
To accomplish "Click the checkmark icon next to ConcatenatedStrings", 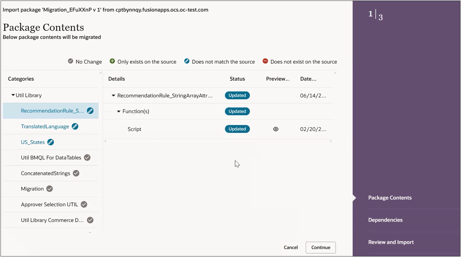I will click(76, 173).
